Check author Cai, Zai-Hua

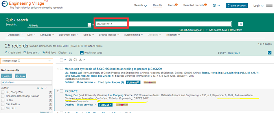[3, 104]
